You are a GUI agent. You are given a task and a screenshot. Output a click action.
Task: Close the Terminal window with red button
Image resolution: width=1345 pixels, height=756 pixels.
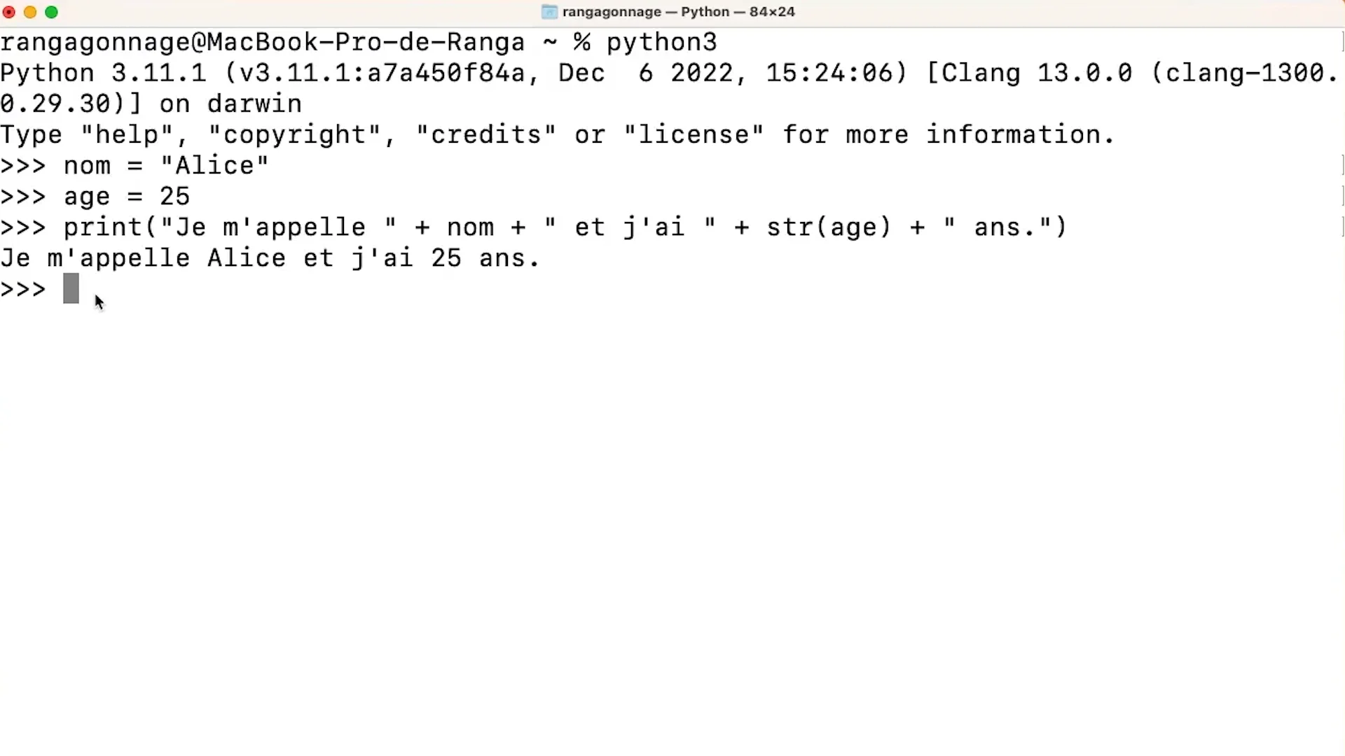[x=9, y=12]
